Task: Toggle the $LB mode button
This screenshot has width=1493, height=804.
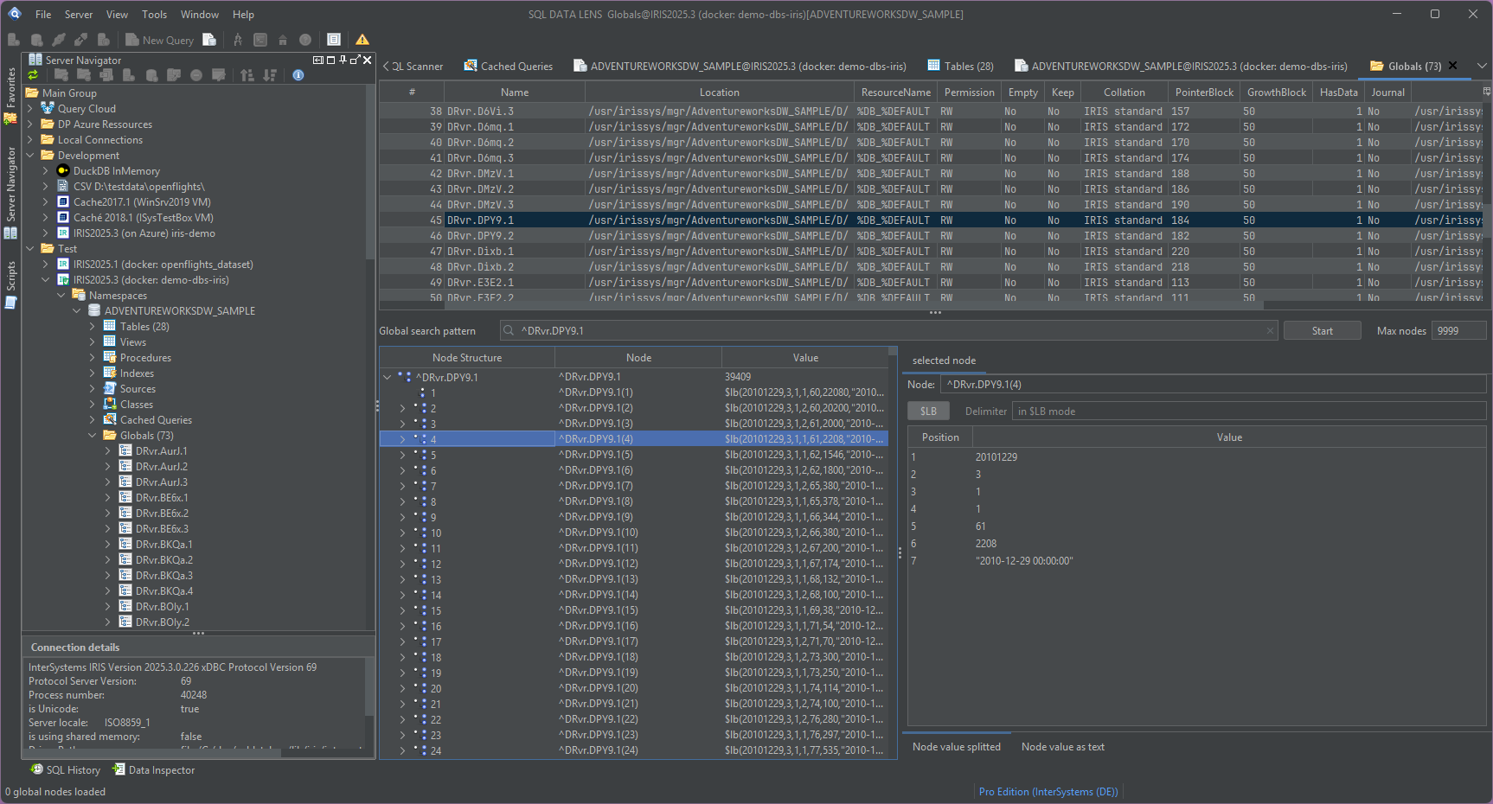Action: tap(928, 412)
